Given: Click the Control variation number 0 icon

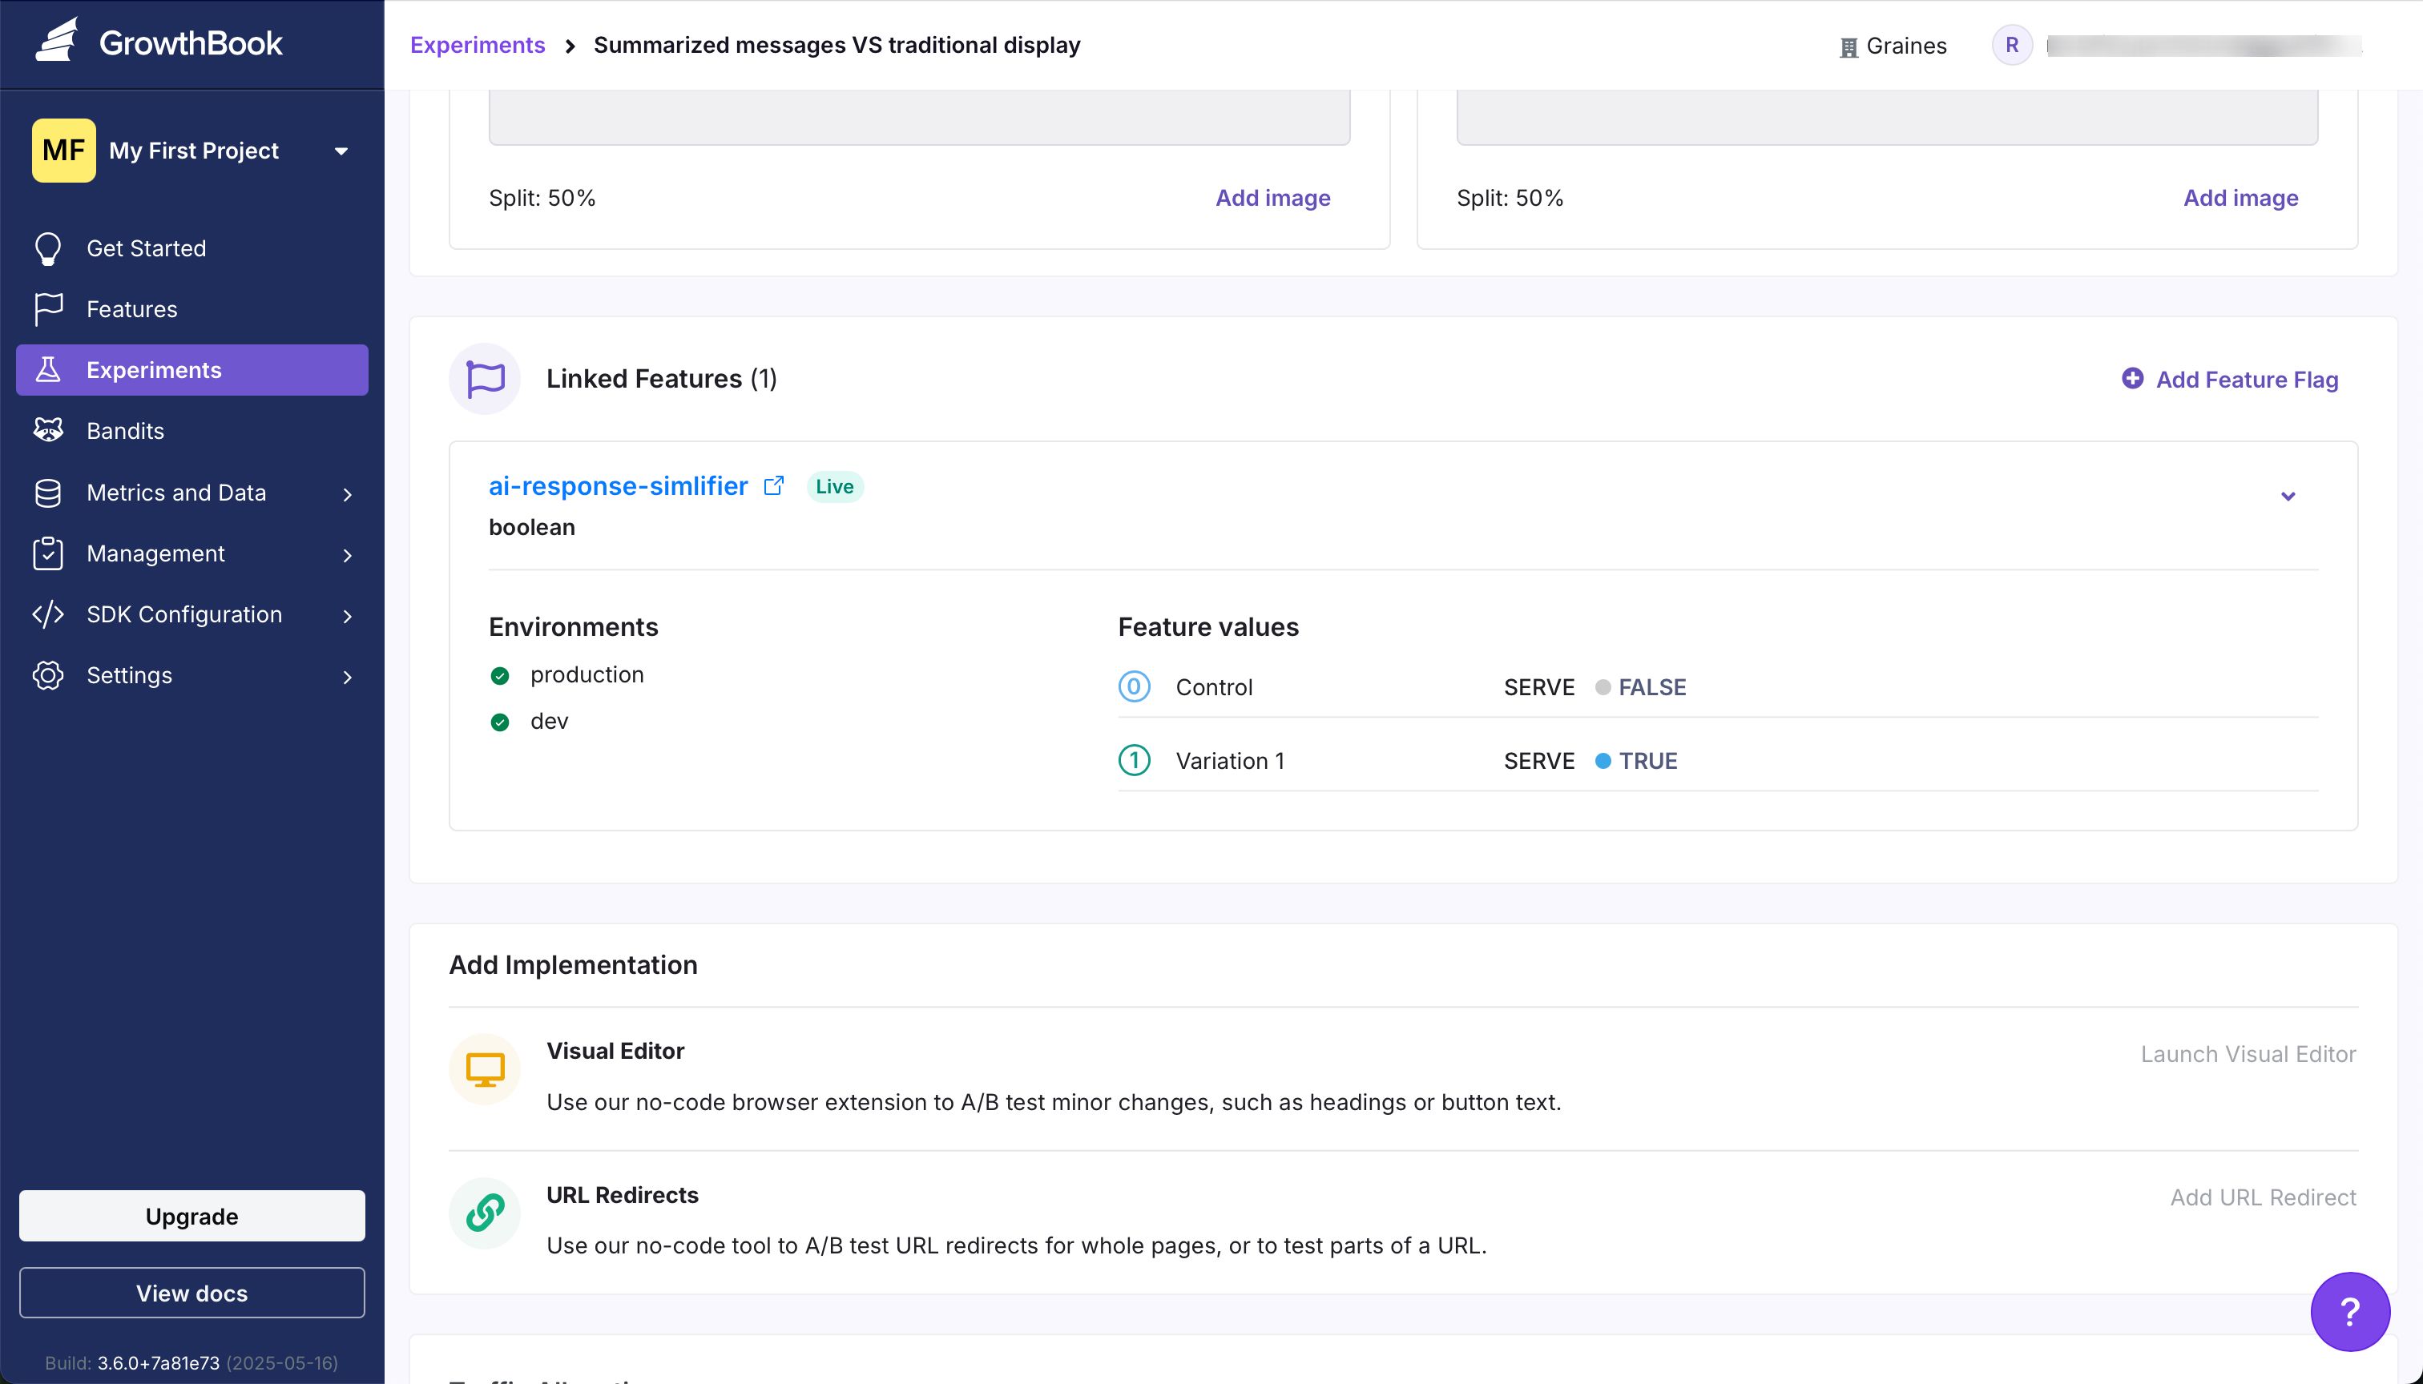Looking at the screenshot, I should (x=1135, y=686).
